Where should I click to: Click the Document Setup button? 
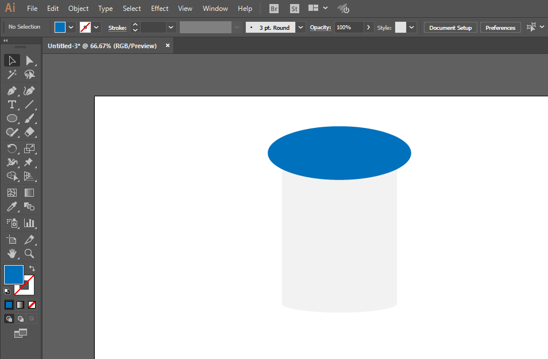(x=450, y=28)
